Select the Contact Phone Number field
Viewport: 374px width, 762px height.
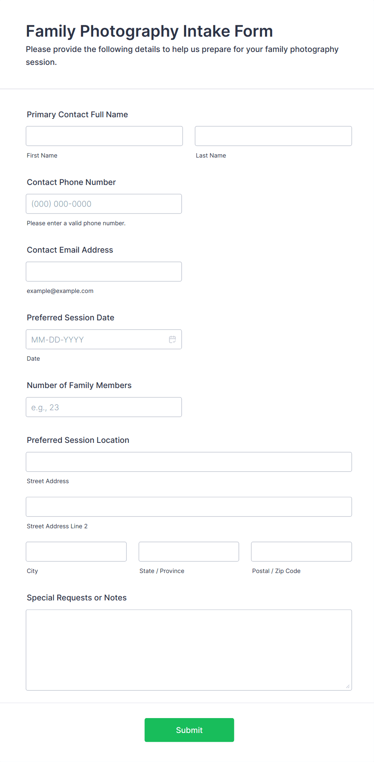pyautogui.click(x=104, y=204)
